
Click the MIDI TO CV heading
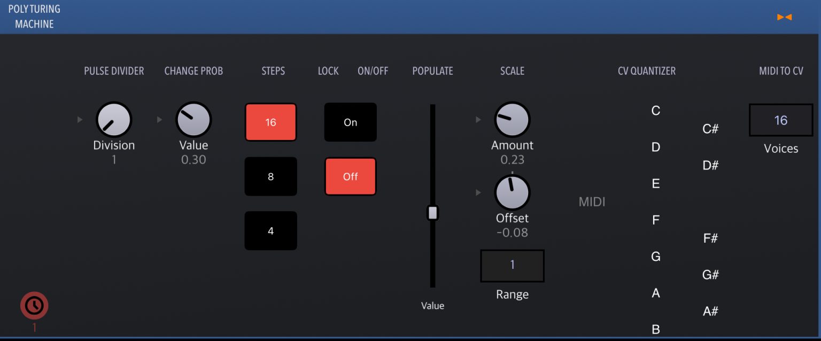(x=781, y=71)
